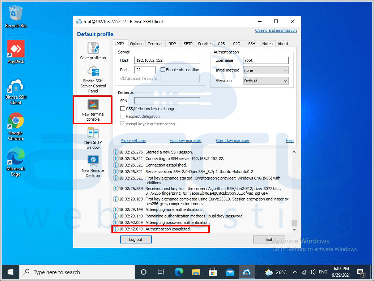This screenshot has width=374, height=281.
Task: Switch to the Login tab
Action: point(119,43)
